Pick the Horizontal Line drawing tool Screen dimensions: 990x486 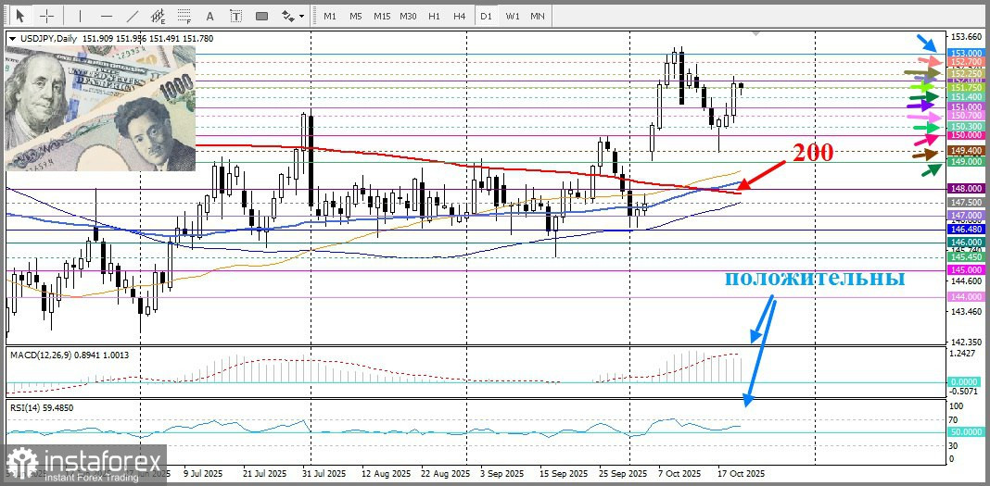point(106,16)
